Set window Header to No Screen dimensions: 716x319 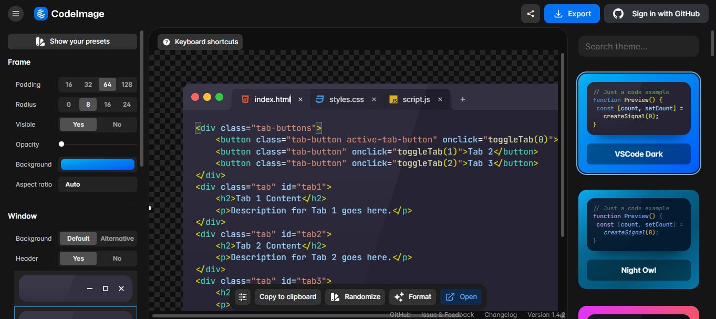point(117,259)
